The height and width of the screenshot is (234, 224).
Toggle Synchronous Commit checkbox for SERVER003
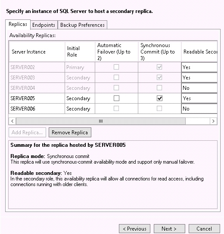click(159, 77)
